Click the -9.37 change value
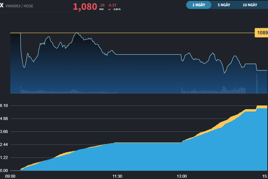The image size is (268, 179). [112, 5]
